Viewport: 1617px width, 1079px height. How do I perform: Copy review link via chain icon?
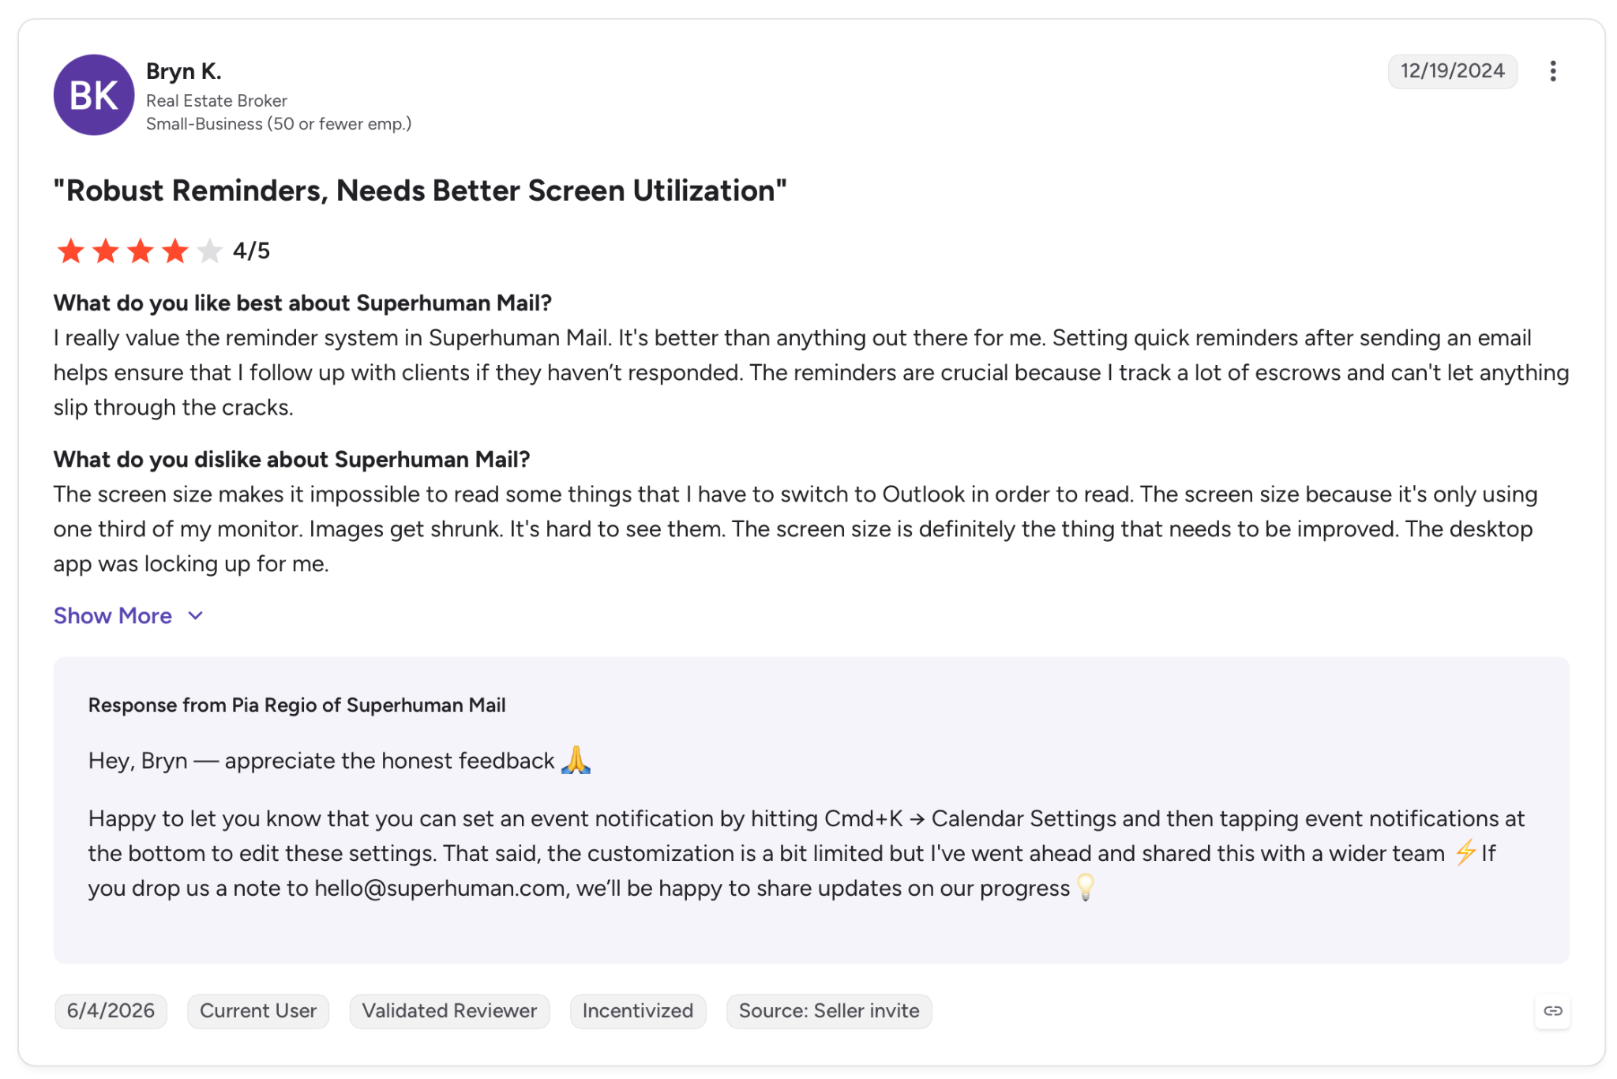(x=1552, y=1011)
